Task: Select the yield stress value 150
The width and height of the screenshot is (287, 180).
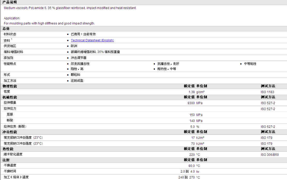Action: [x=192, y=115]
